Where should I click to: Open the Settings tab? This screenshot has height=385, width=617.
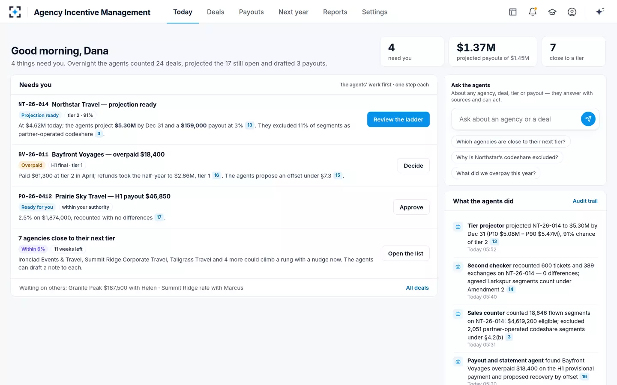(x=374, y=12)
